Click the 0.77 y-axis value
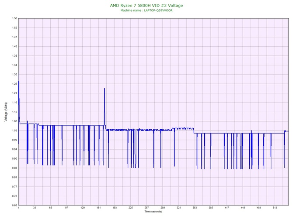293x219 pixels. 14,187
